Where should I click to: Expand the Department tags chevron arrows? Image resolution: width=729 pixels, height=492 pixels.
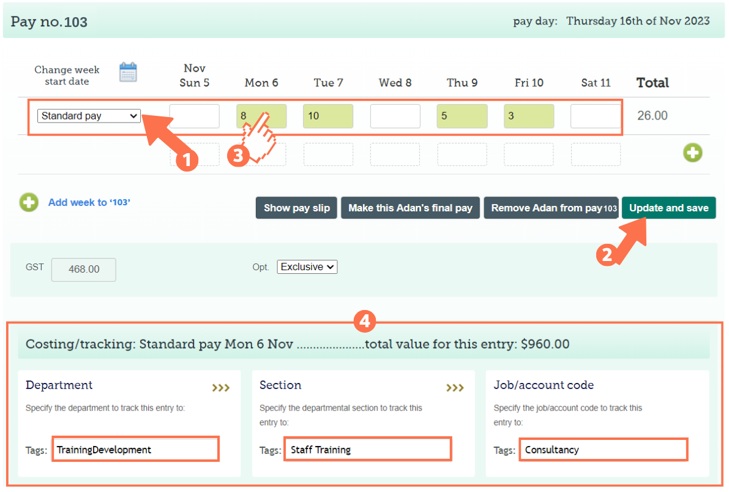[x=220, y=387]
